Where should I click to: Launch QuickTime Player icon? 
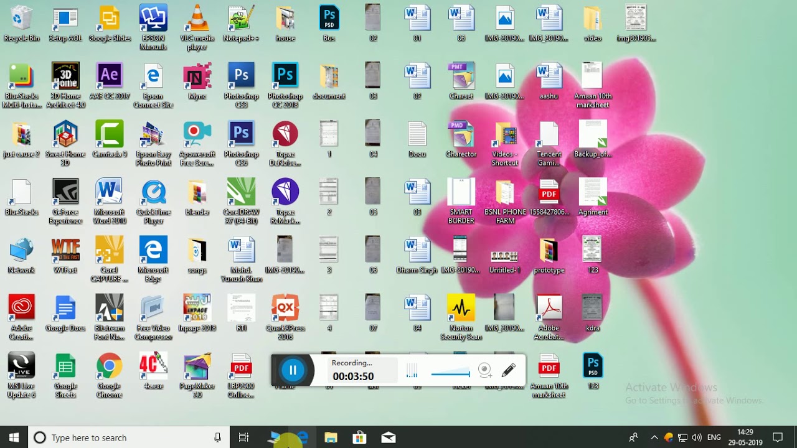click(153, 201)
